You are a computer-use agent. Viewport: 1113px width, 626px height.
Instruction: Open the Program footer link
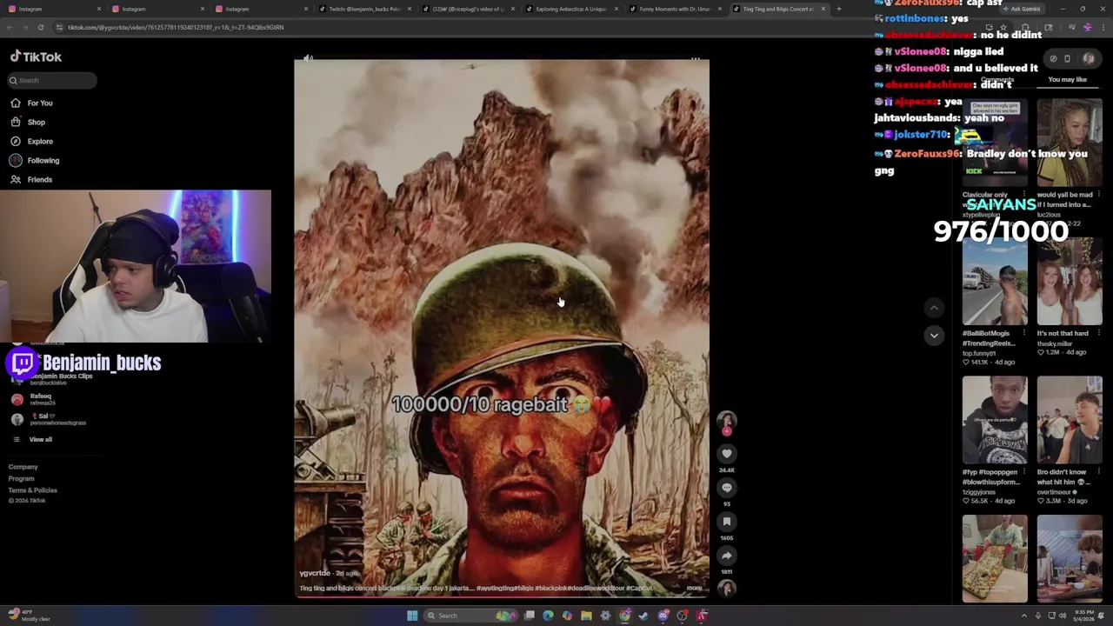(x=22, y=478)
